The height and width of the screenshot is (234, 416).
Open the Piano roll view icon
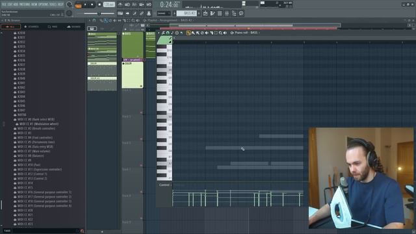click(213, 13)
